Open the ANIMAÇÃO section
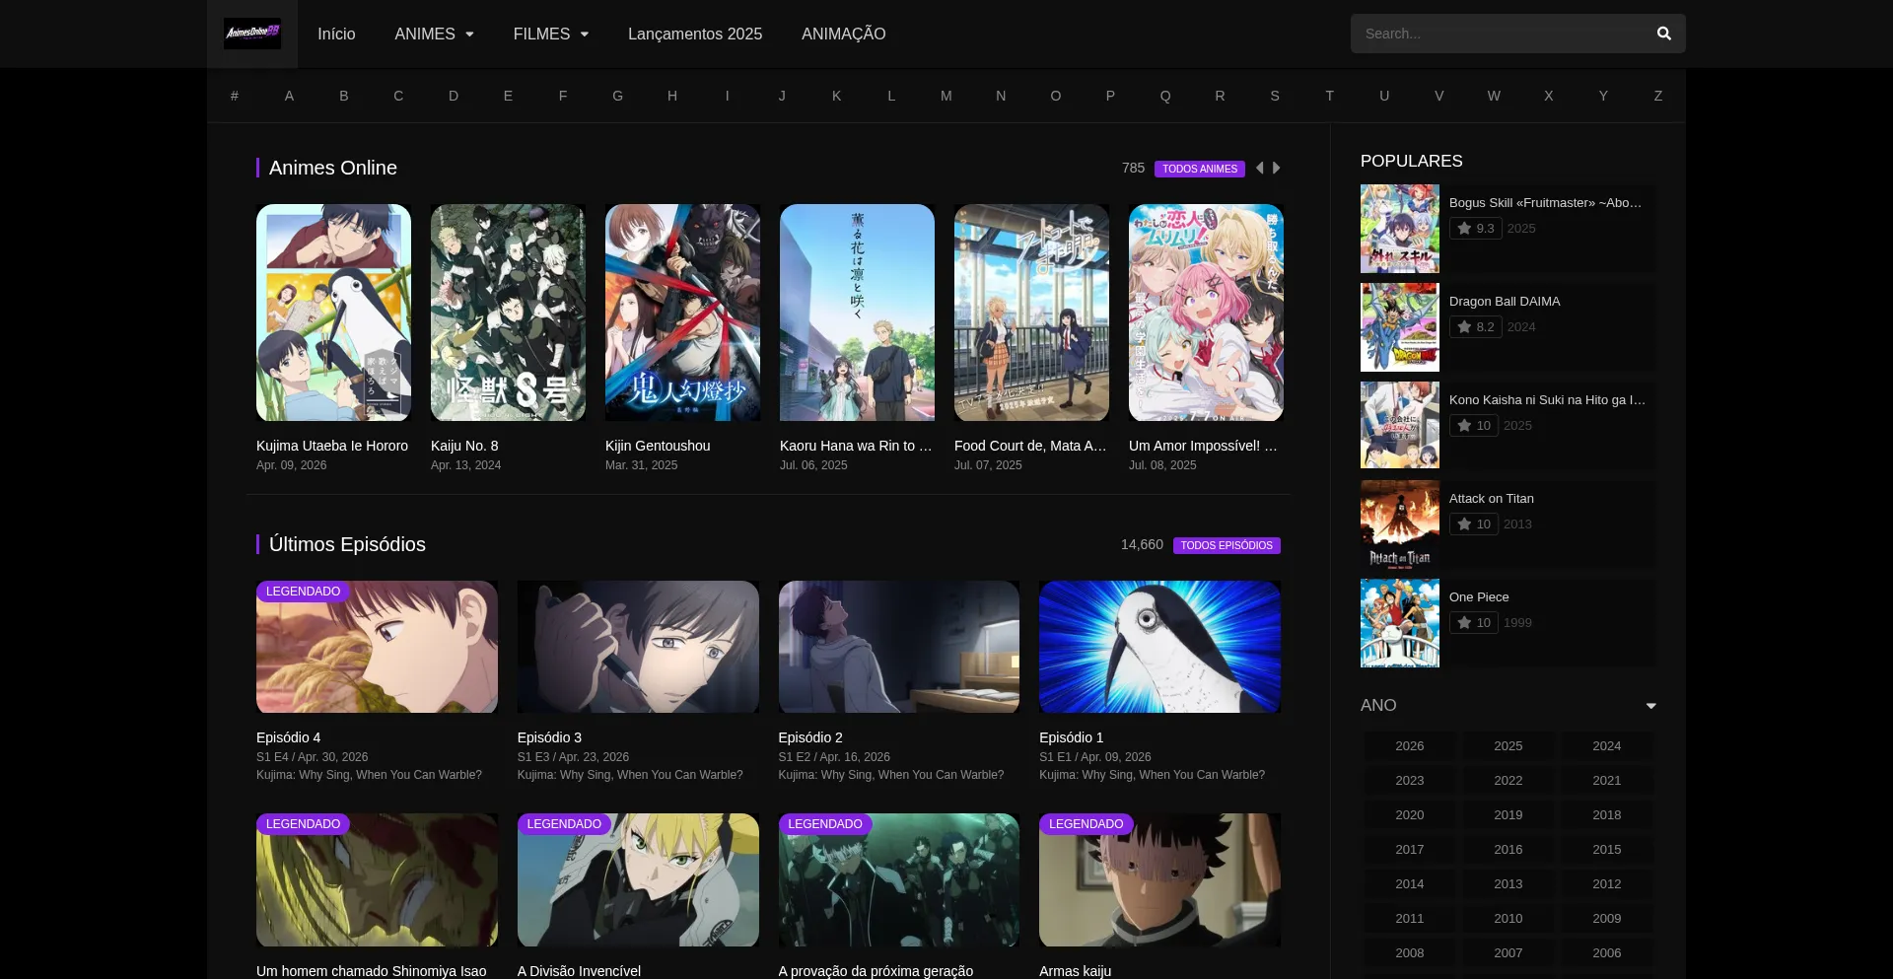 click(844, 34)
